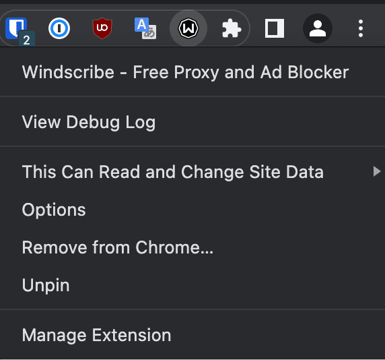Click the 1Password extension icon
385x360 pixels.
[59, 28]
